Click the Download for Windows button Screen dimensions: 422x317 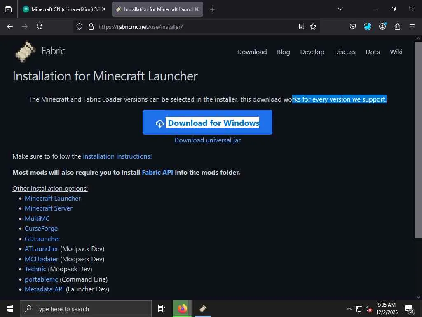208,122
